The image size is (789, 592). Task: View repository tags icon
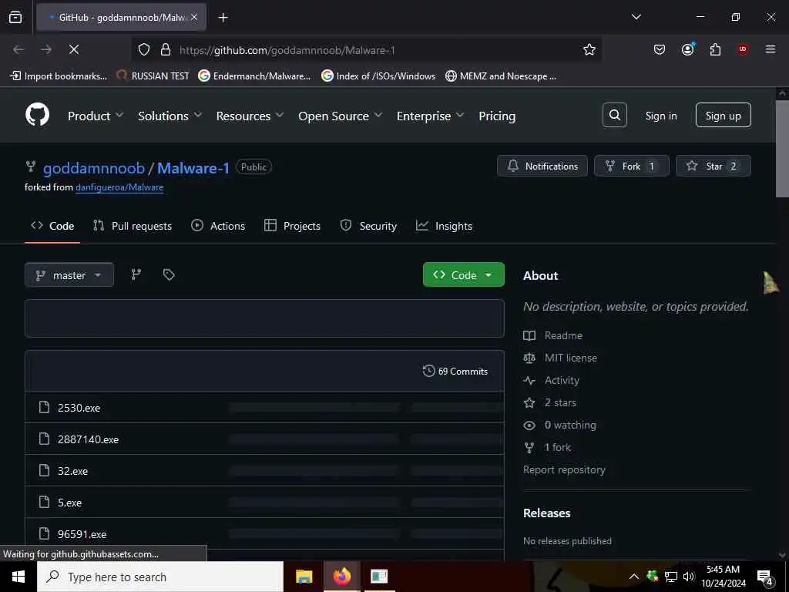point(169,275)
